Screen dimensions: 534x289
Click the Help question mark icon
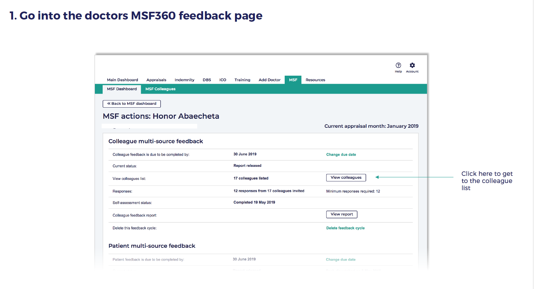tap(398, 65)
